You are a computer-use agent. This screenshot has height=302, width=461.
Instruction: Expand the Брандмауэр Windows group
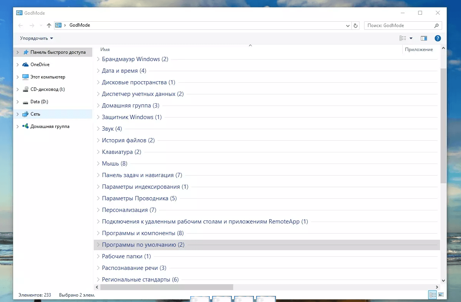pyautogui.click(x=98, y=59)
